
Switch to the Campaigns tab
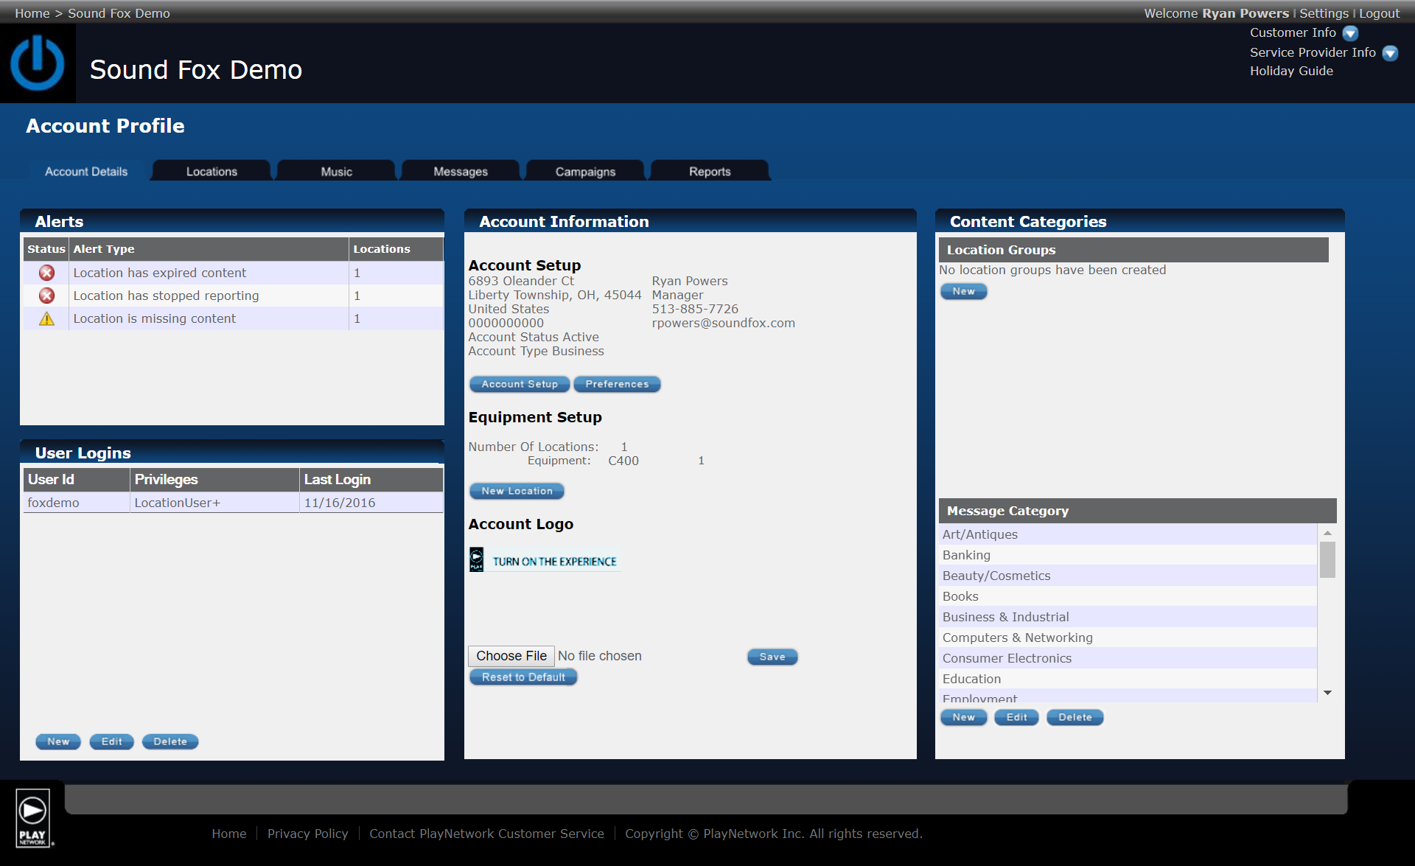click(585, 171)
